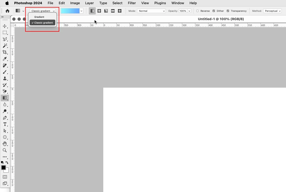Image resolution: width=286 pixels, height=192 pixels.
Task: Select the Crop tool
Action: pyautogui.click(x=5, y=52)
